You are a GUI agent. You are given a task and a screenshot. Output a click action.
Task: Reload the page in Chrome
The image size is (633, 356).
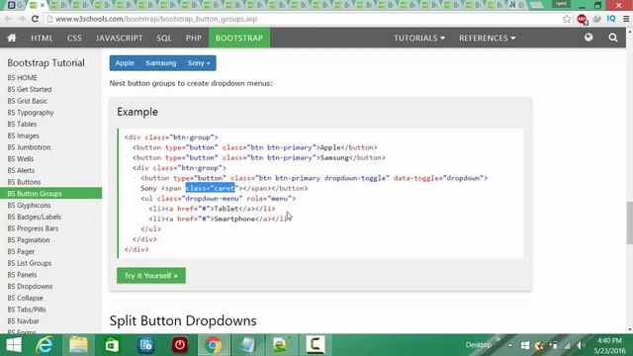36,19
